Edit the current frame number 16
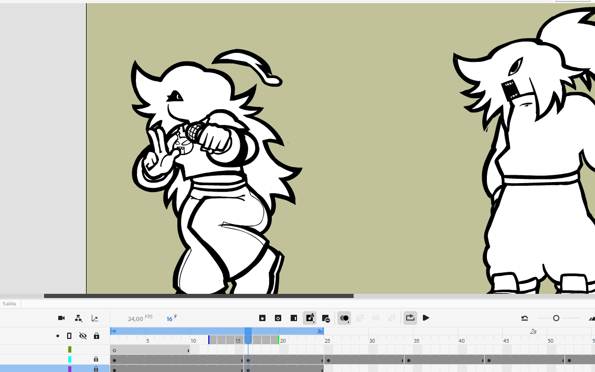 169,319
